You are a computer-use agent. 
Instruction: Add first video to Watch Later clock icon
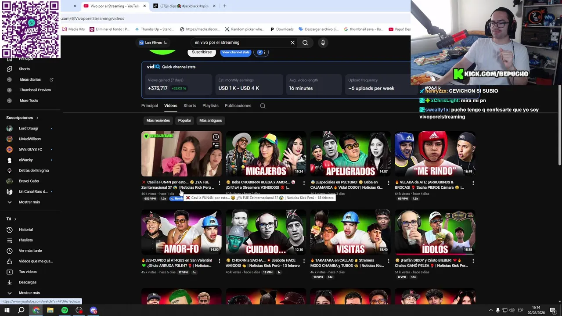[x=216, y=137]
